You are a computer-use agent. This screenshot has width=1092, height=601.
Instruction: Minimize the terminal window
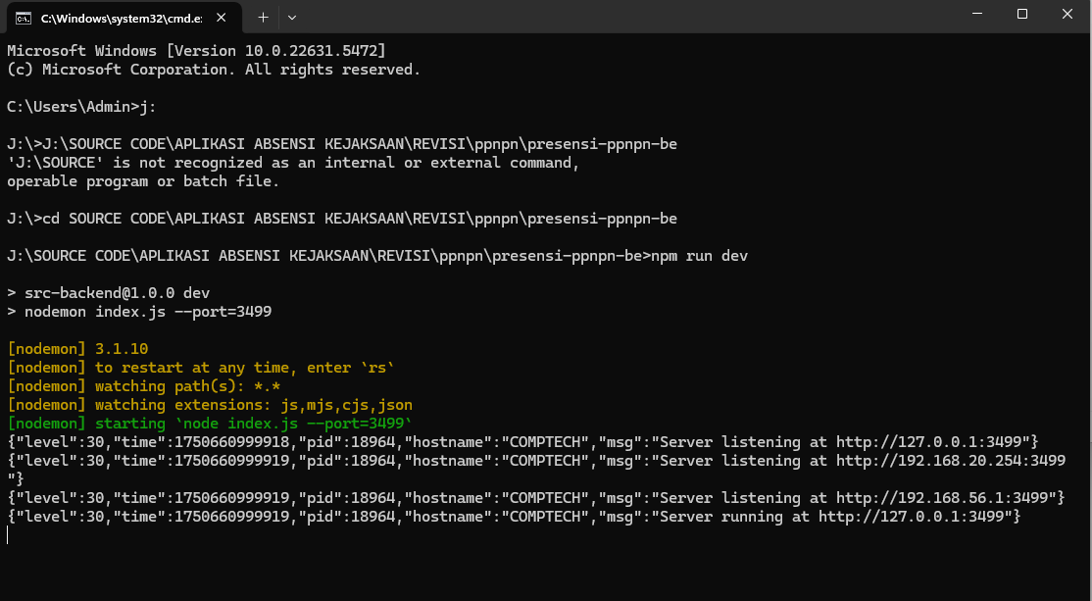(977, 15)
